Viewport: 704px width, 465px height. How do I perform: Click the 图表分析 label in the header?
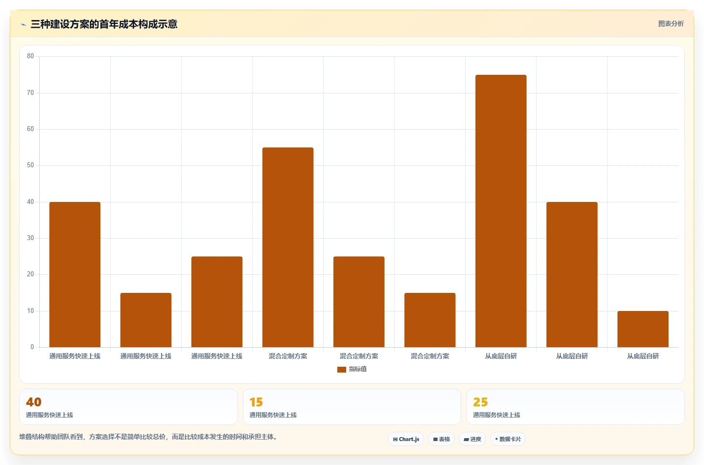point(671,23)
